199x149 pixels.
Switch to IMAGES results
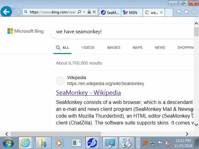113,47
